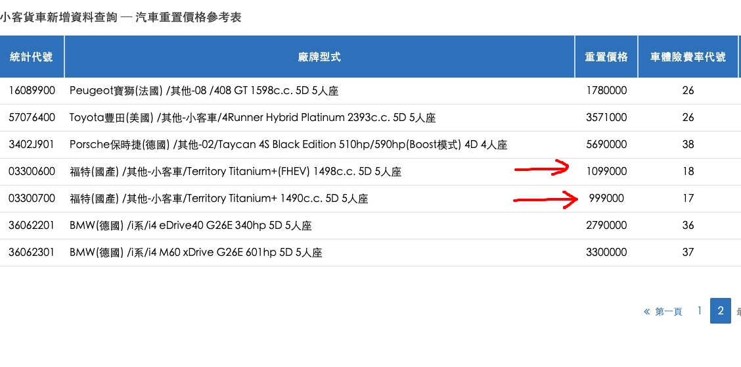Open page 1 of results

(700, 310)
